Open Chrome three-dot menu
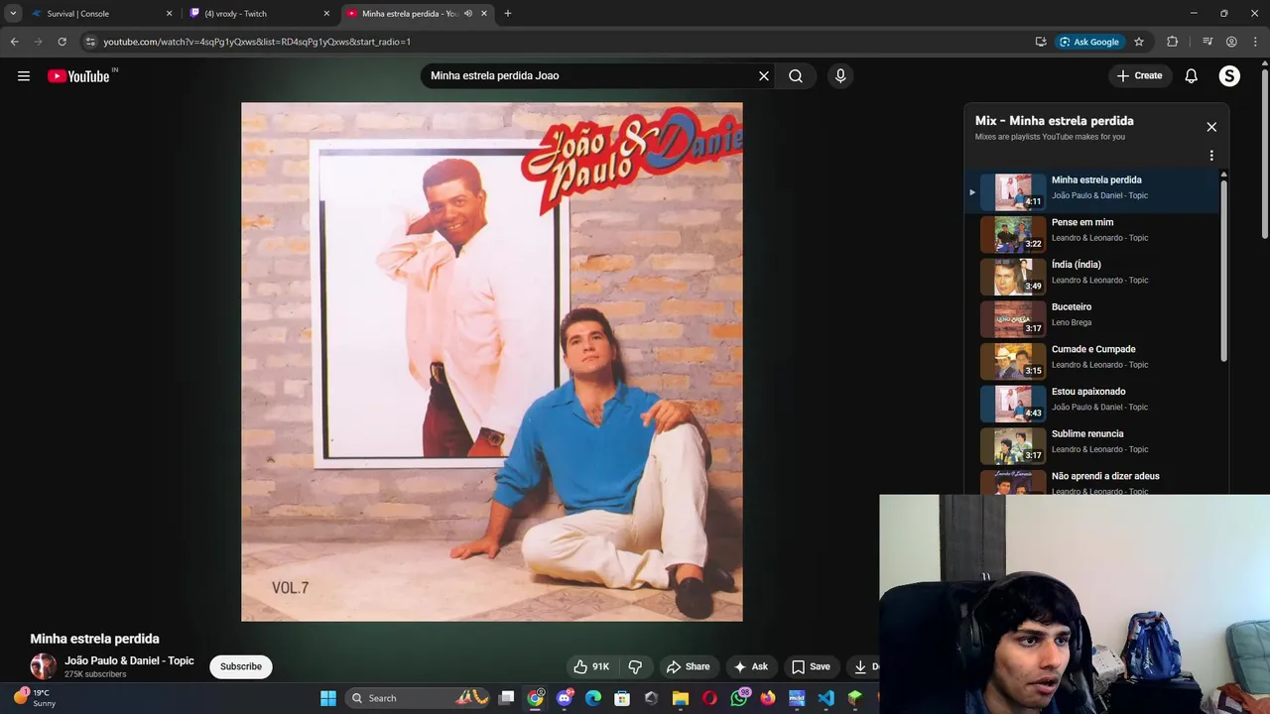 [x=1255, y=42]
